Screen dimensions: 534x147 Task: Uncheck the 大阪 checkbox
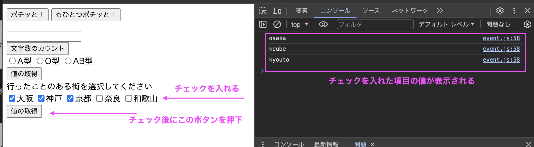(12, 98)
